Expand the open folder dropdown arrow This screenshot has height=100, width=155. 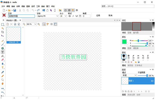pyautogui.click(x=12, y=10)
